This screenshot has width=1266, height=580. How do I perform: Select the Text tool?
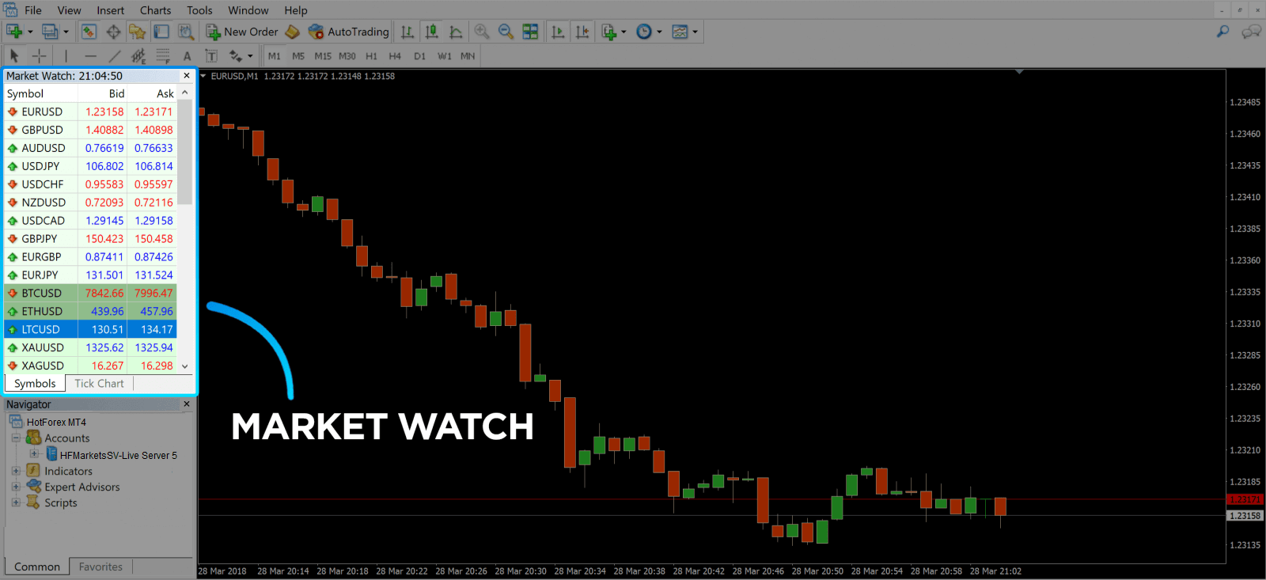[x=188, y=56]
